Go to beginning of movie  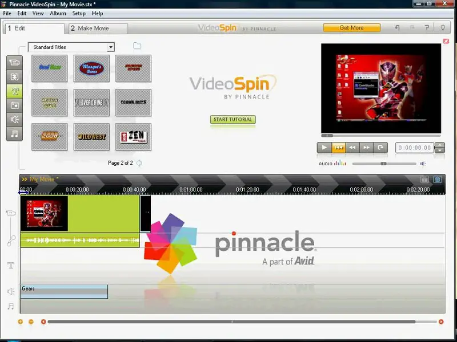[338, 148]
